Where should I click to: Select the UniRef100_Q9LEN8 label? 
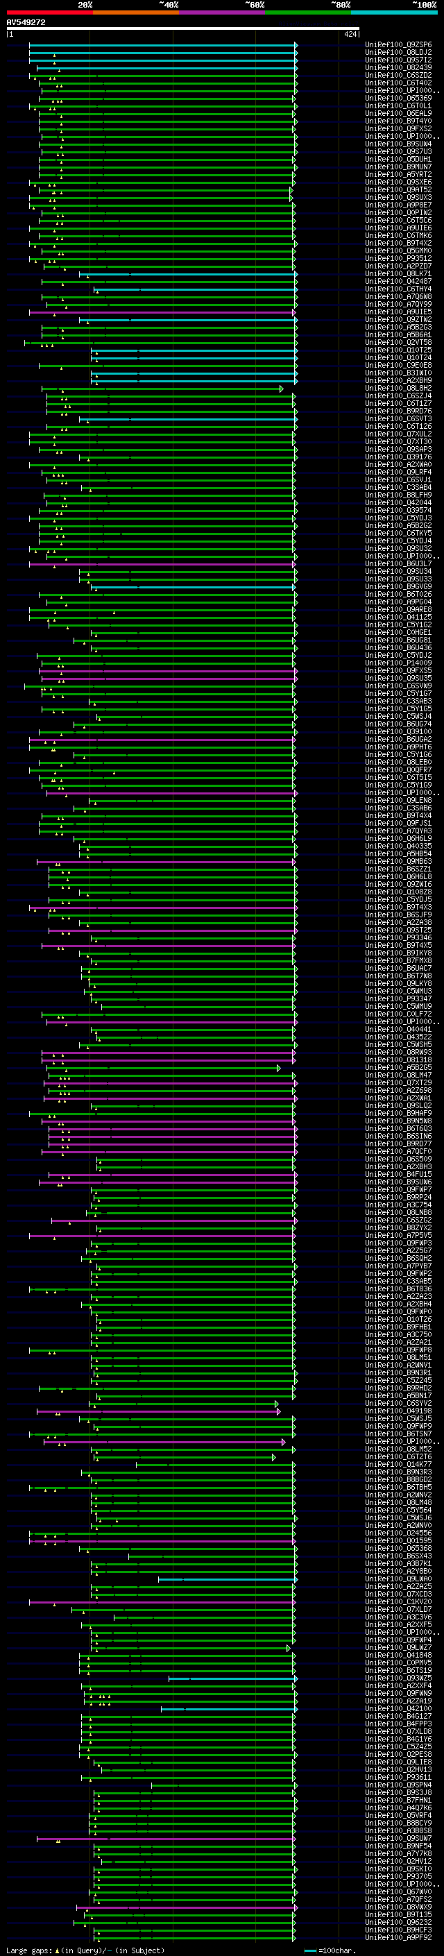pos(398,800)
